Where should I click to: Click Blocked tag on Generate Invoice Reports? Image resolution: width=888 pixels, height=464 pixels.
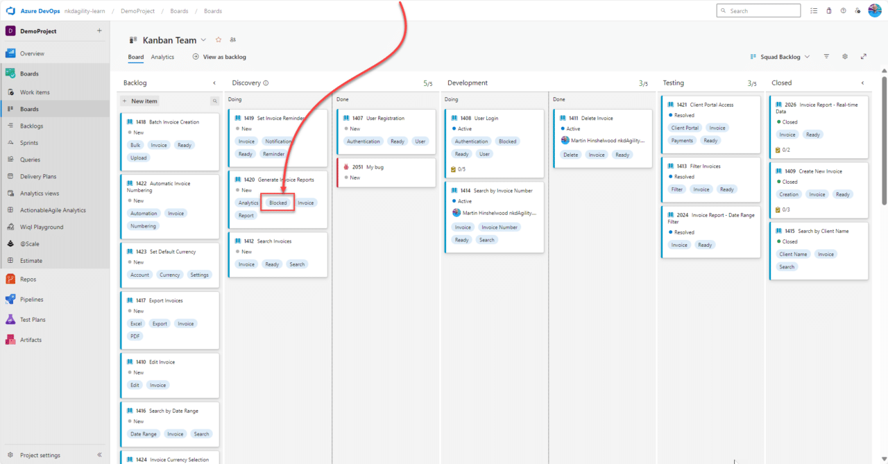(278, 203)
